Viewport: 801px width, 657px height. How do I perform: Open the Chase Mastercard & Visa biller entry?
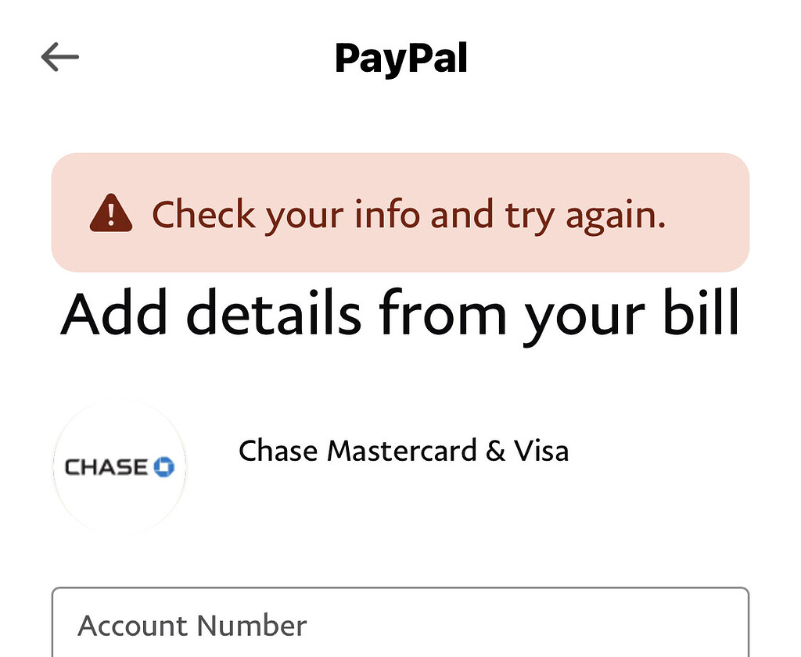(404, 451)
